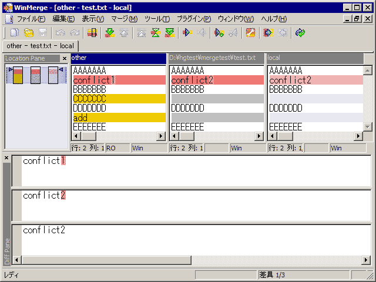Image resolution: width=376 pixels, height=282 pixels.
Task: Click the Save toolbar icon
Action: [x=43, y=33]
